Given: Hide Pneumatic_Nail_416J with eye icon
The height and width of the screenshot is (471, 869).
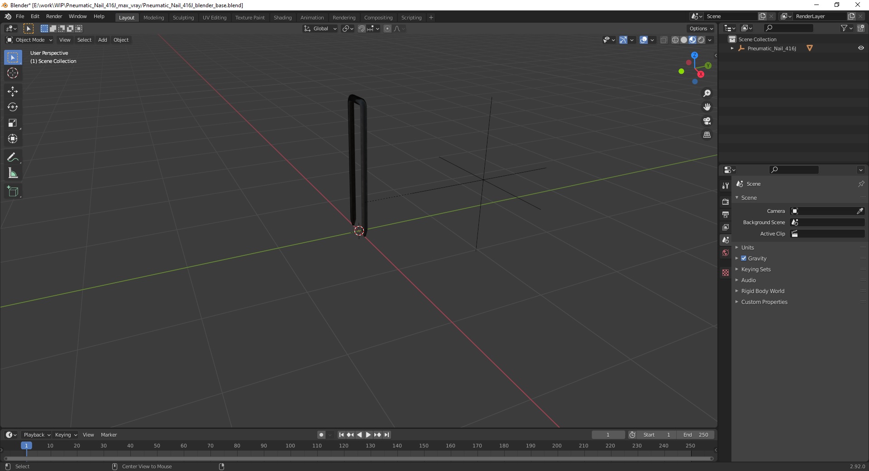Looking at the screenshot, I should [861, 48].
